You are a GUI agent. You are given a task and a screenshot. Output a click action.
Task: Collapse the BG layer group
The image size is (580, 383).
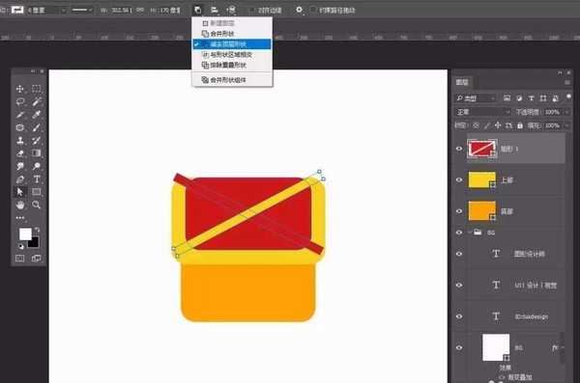click(x=470, y=233)
